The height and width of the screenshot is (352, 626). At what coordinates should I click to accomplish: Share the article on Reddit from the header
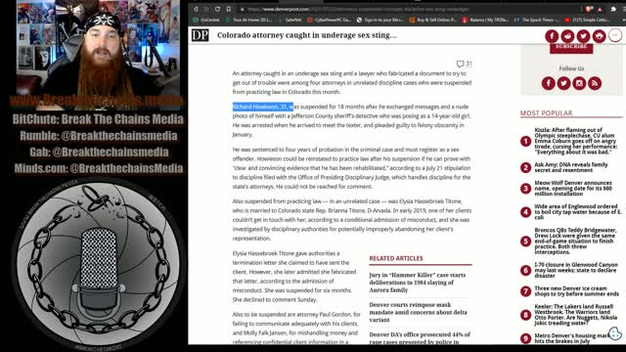point(567,36)
